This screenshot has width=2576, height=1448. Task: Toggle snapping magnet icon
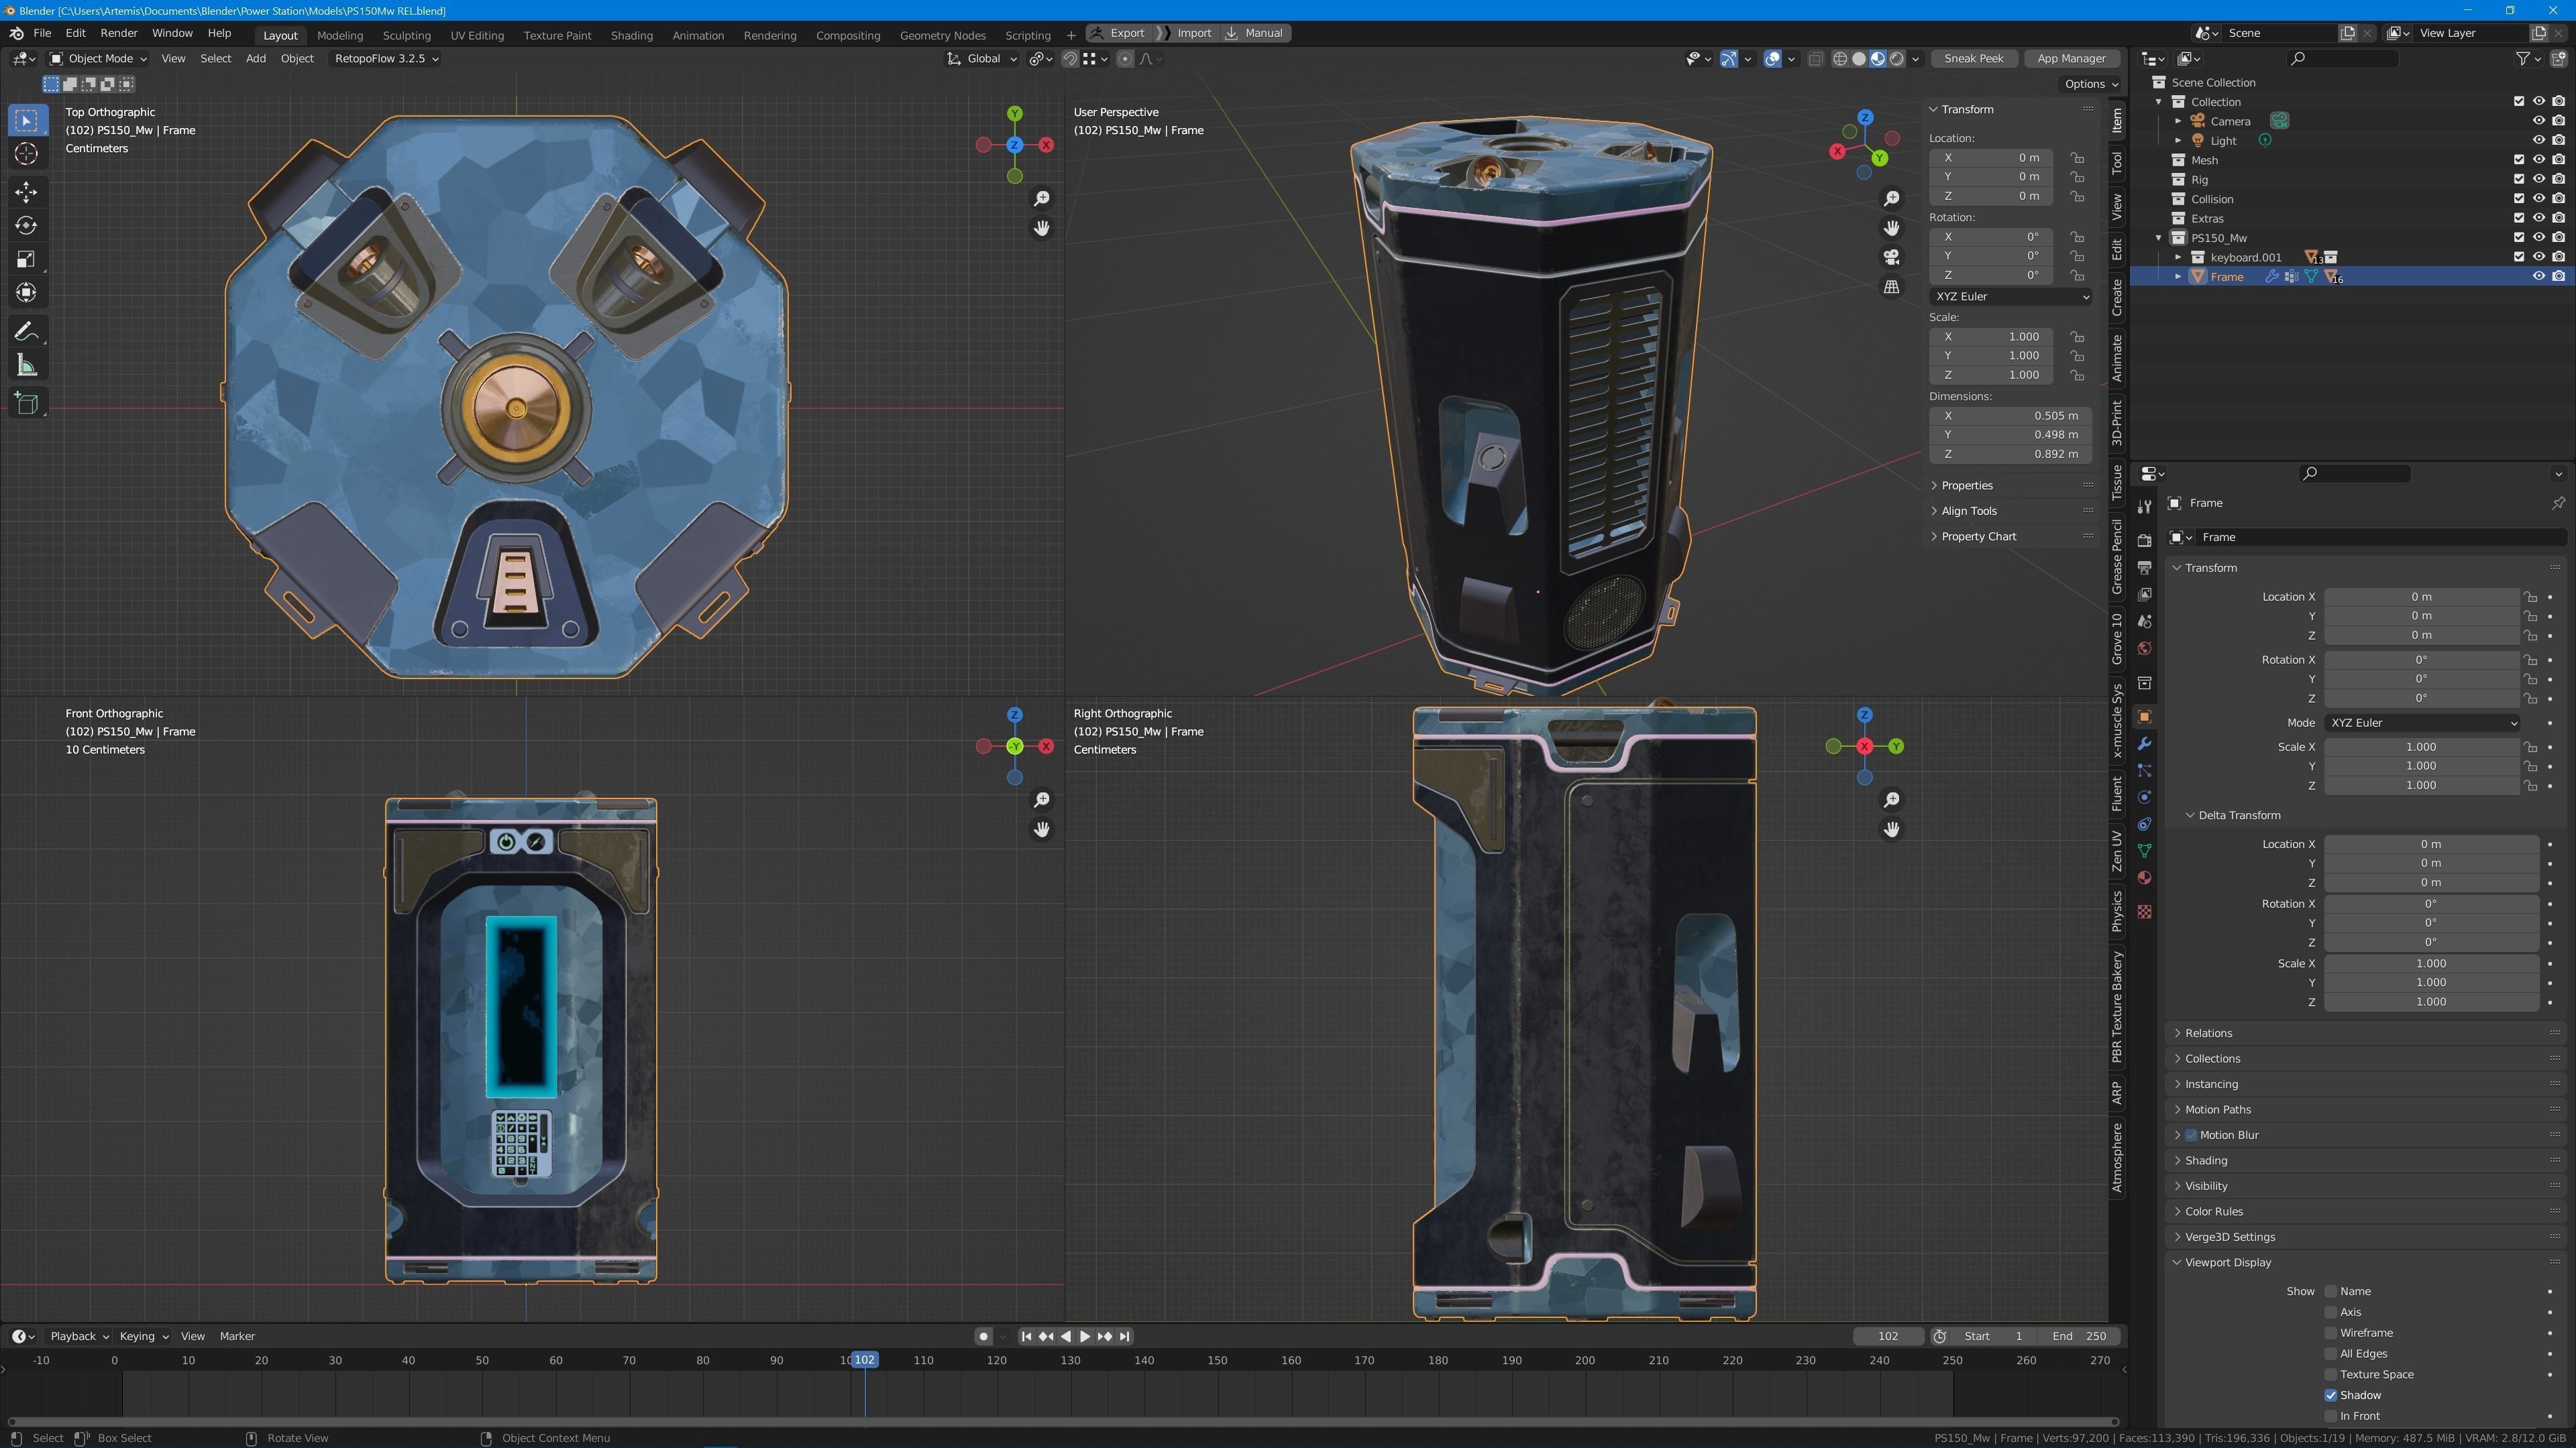click(x=1070, y=59)
